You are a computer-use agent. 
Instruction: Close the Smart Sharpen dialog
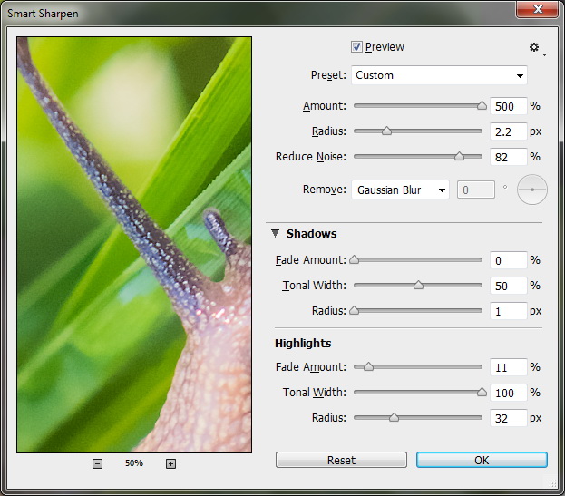click(537, 9)
